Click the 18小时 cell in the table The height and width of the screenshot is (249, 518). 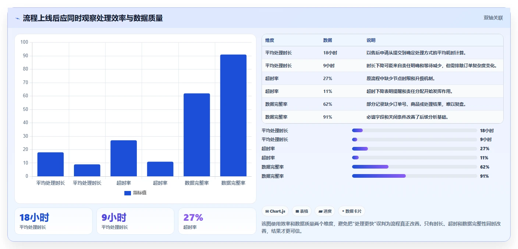330,53
